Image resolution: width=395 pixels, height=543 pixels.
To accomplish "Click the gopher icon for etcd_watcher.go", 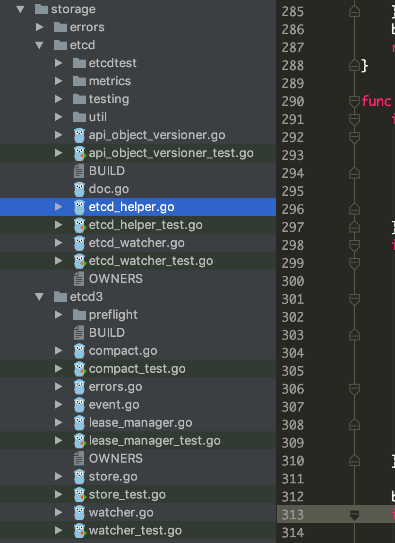I will pyautogui.click(x=79, y=243).
